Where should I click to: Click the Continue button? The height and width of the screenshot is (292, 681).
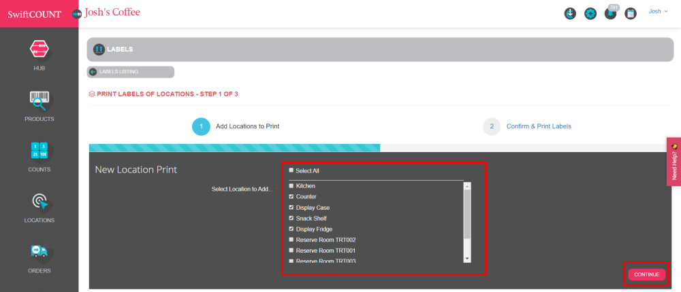[646, 274]
